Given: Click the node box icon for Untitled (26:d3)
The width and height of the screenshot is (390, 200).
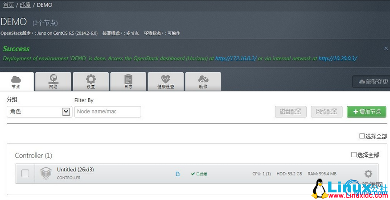Looking at the screenshot, I should click(x=46, y=173).
